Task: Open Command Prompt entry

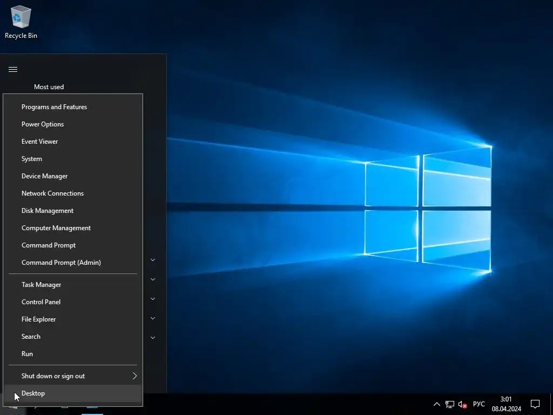Action: click(x=73, y=245)
